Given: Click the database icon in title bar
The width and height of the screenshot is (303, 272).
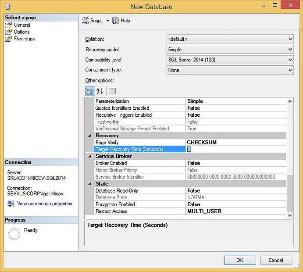Looking at the screenshot, I should [x=7, y=7].
